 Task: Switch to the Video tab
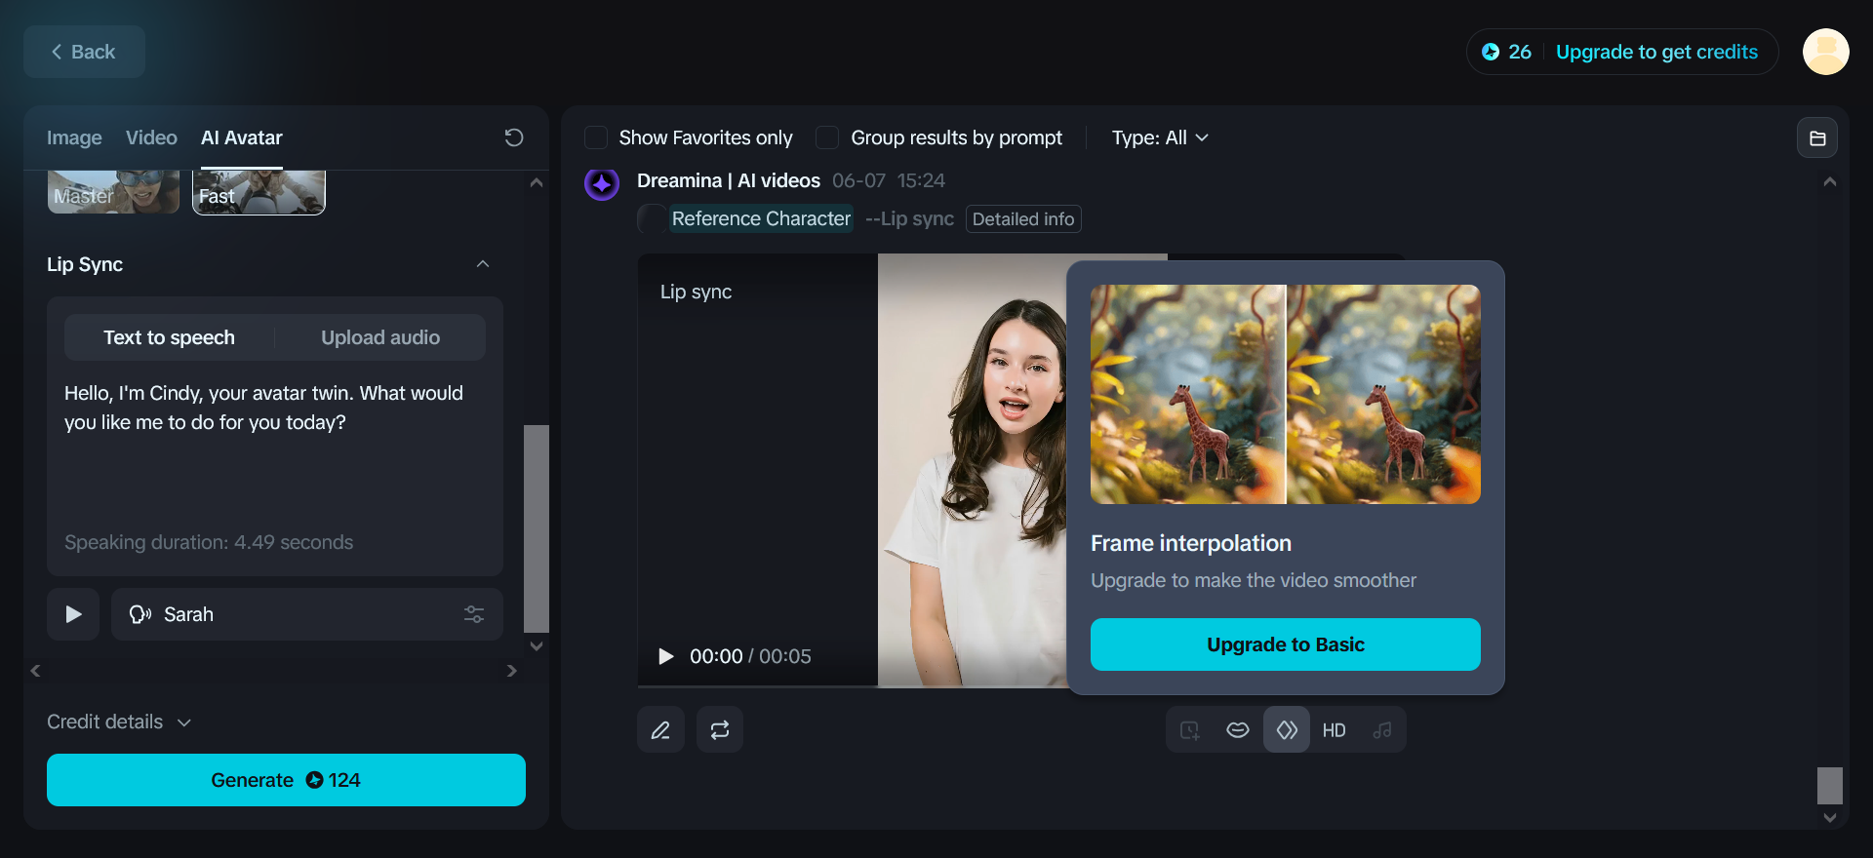click(x=151, y=137)
